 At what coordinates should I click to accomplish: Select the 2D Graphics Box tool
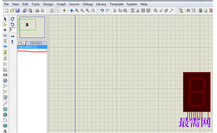pyautogui.click(x=5, y=109)
